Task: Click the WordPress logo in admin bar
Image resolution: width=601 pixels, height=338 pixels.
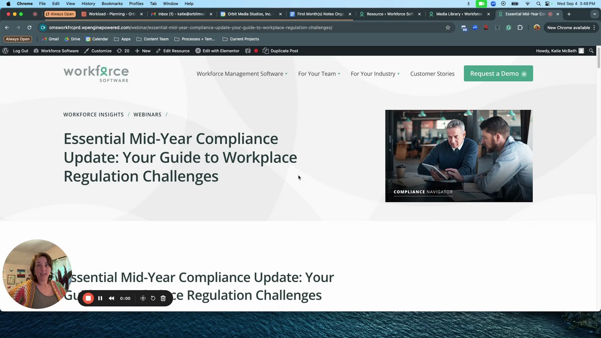Action: (x=5, y=51)
